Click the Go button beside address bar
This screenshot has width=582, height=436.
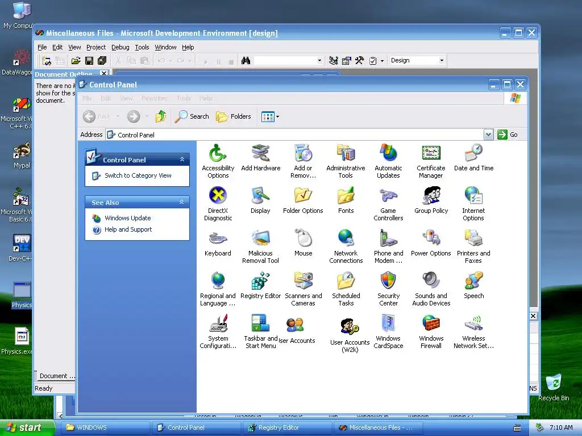click(508, 135)
